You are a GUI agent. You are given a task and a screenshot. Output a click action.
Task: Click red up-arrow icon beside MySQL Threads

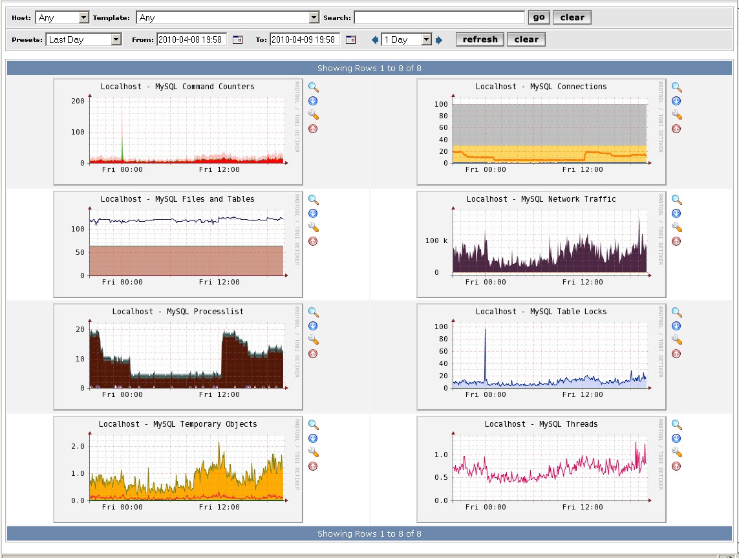click(676, 466)
